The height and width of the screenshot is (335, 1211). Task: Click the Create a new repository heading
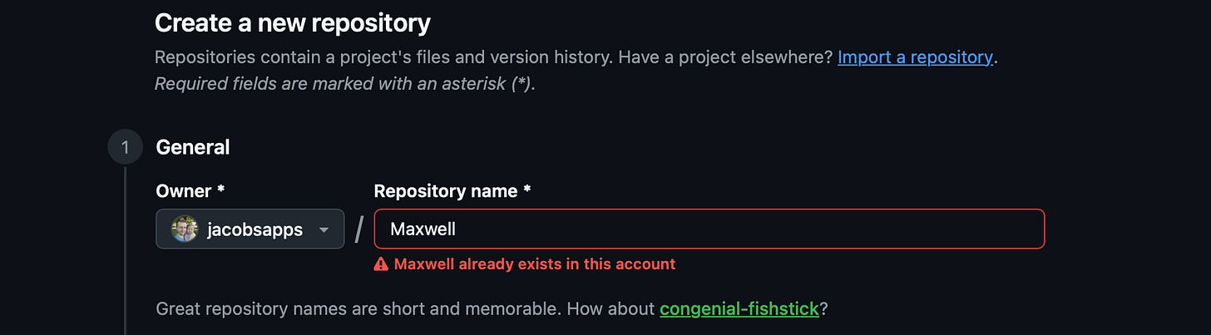click(x=293, y=23)
